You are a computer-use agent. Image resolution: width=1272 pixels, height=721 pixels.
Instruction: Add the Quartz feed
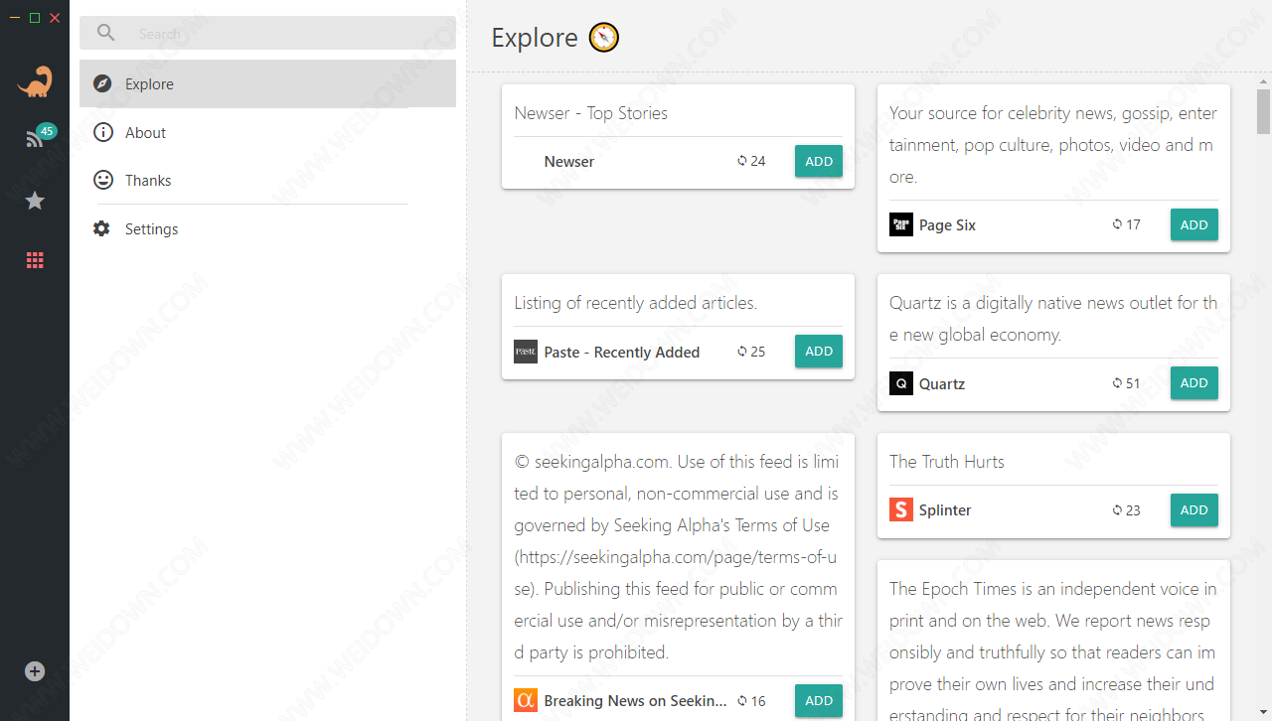click(x=1194, y=382)
